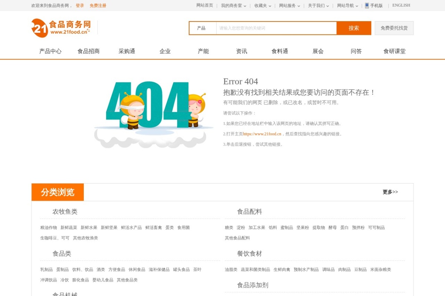Open 生咖啡豆、可可 category
Screen dimensions: 445x296
pyautogui.click(x=55, y=238)
